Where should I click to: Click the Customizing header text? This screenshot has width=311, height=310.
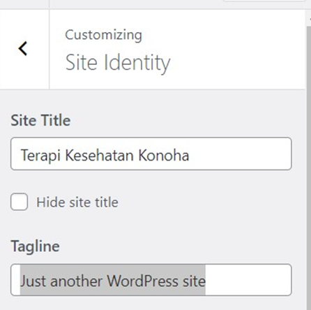(104, 35)
